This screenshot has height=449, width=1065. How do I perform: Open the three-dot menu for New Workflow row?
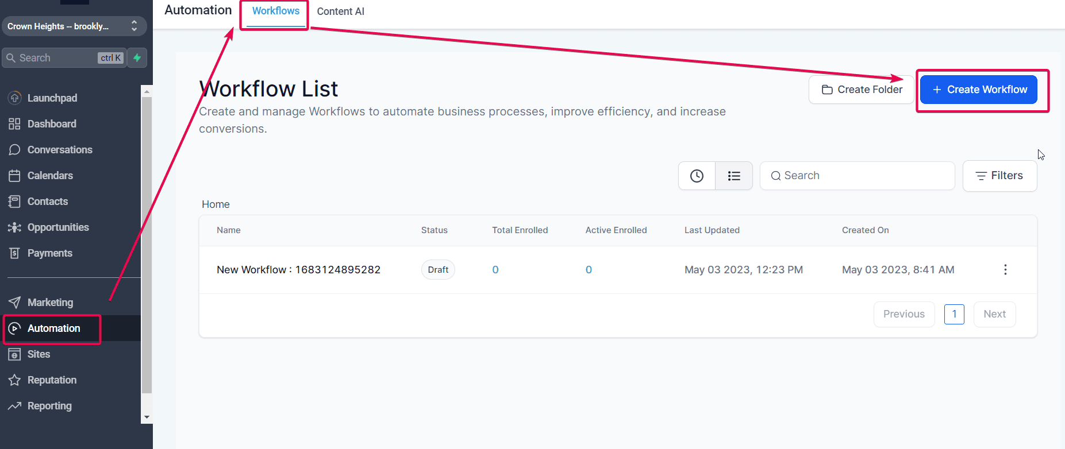click(1005, 270)
